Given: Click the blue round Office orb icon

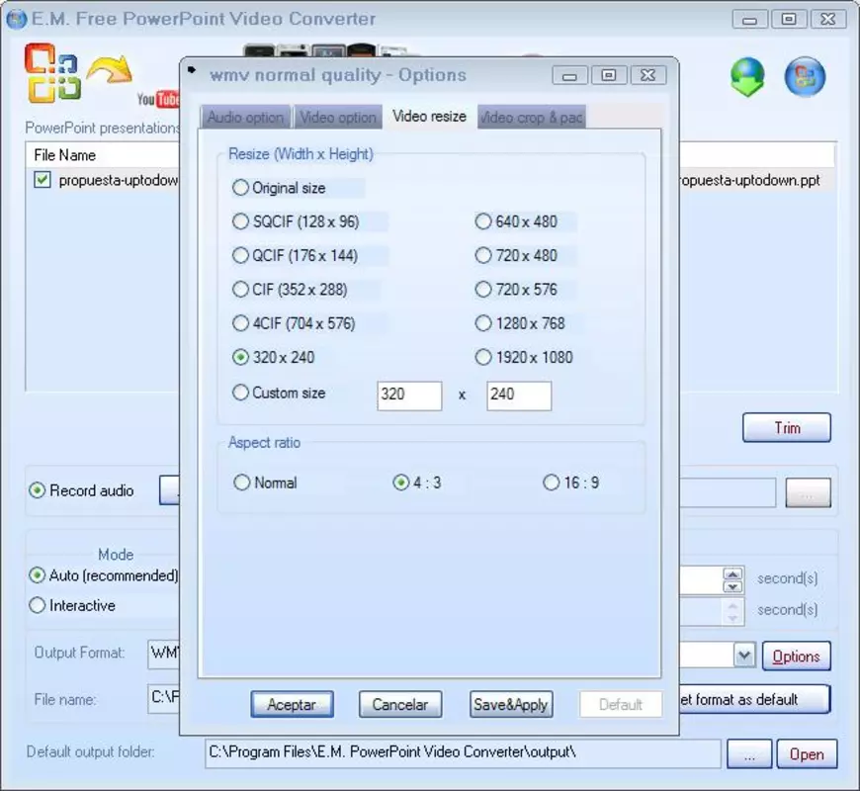Looking at the screenshot, I should point(805,76).
